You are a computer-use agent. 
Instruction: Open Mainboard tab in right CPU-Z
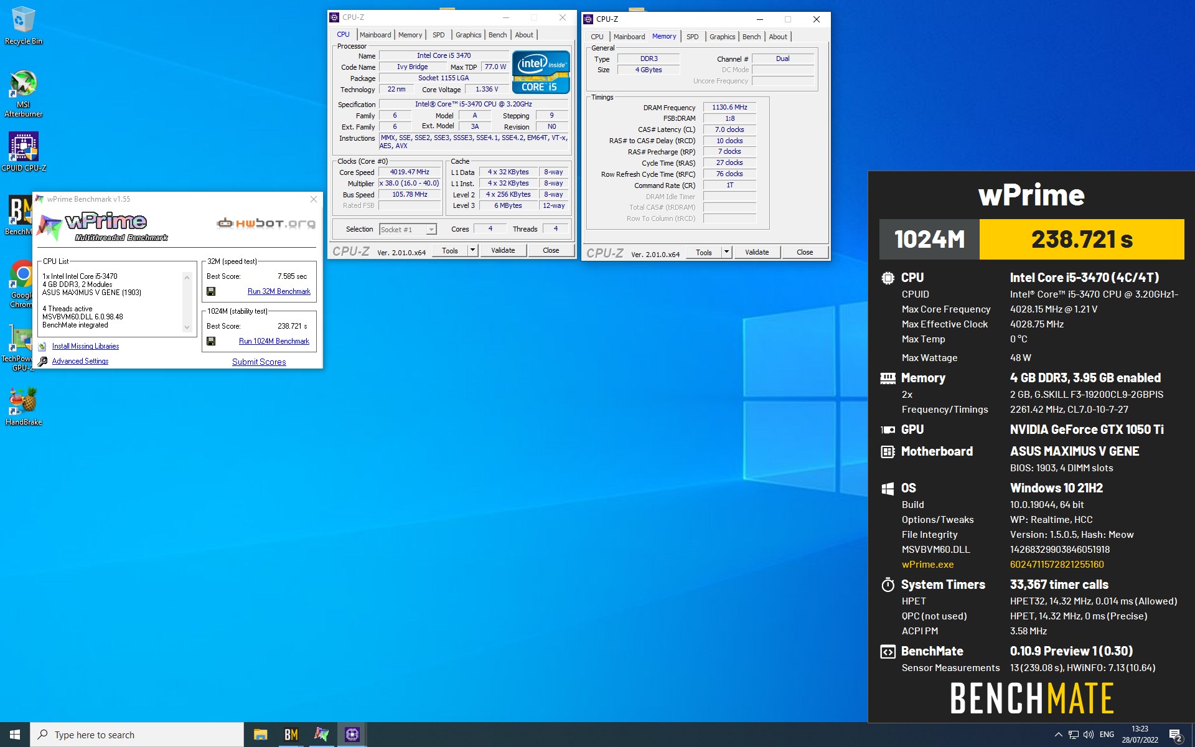coord(629,37)
